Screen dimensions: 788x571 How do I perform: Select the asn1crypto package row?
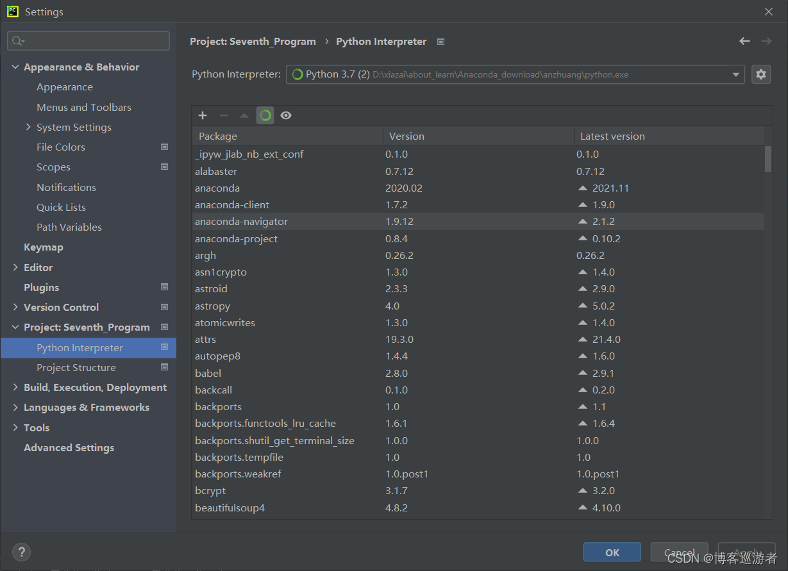[x=478, y=272]
